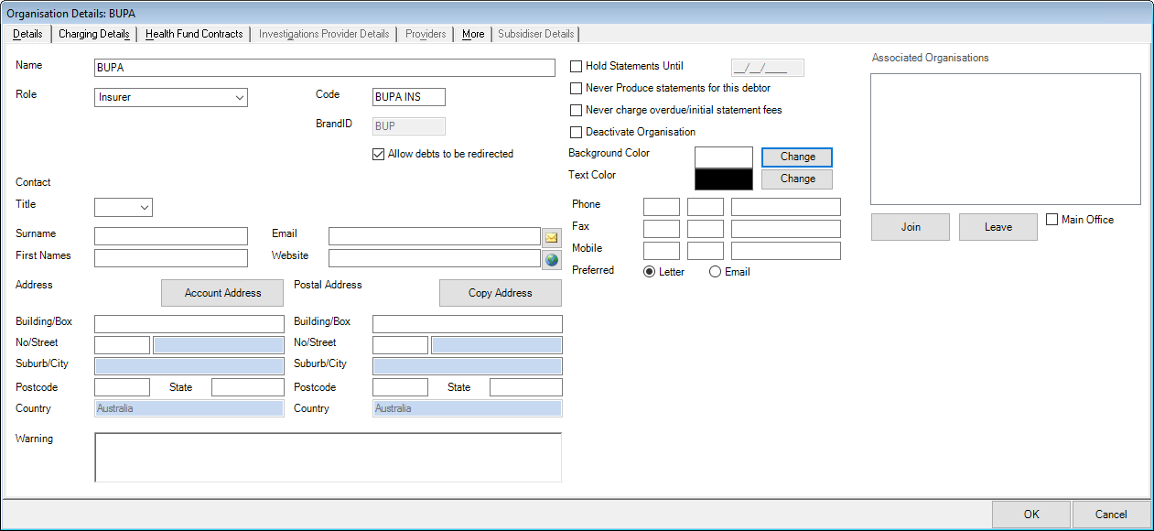
Task: Click the email envelope icon
Action: click(x=552, y=237)
